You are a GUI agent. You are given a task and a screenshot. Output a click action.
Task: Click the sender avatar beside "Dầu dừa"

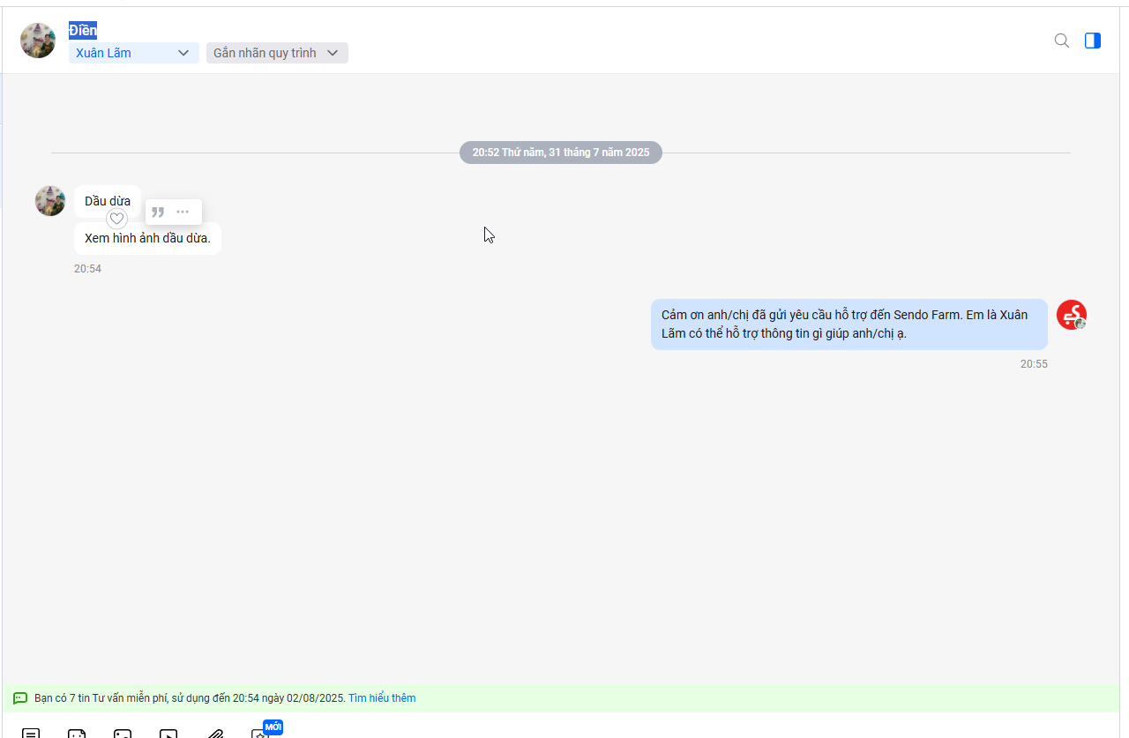point(50,201)
